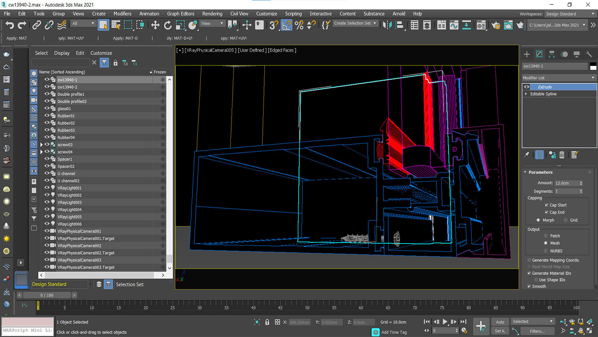Expand the screw03 tree item
This screenshot has width=598, height=337.
[41, 145]
